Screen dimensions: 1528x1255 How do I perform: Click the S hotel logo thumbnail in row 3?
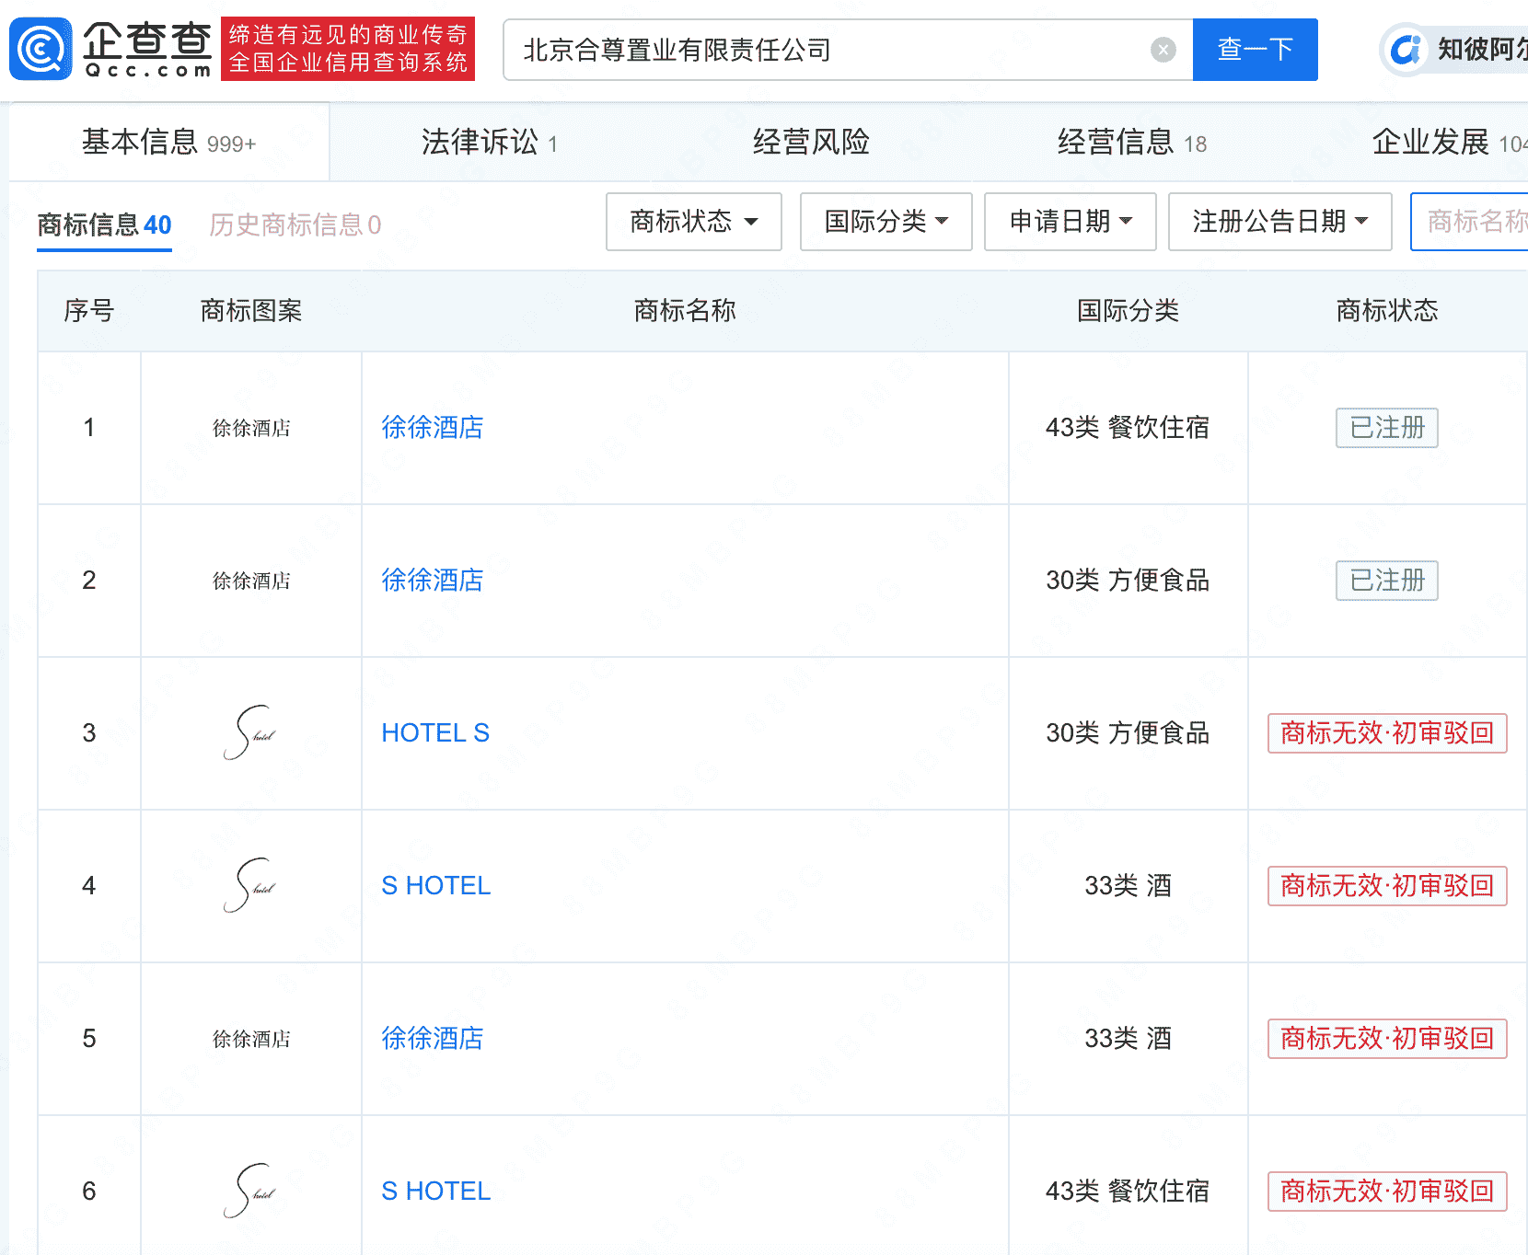pyautogui.click(x=249, y=733)
